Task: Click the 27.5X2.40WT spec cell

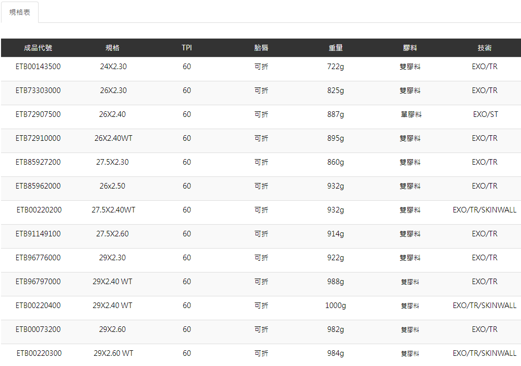Action: coord(113,210)
